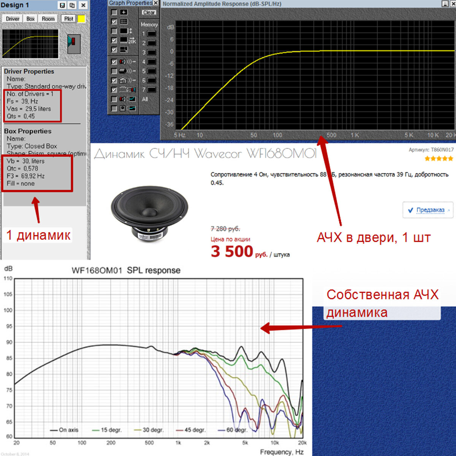This screenshot has height=456, width=456.
Task: Click the closed box speaker diagram icon
Action: 74,44
